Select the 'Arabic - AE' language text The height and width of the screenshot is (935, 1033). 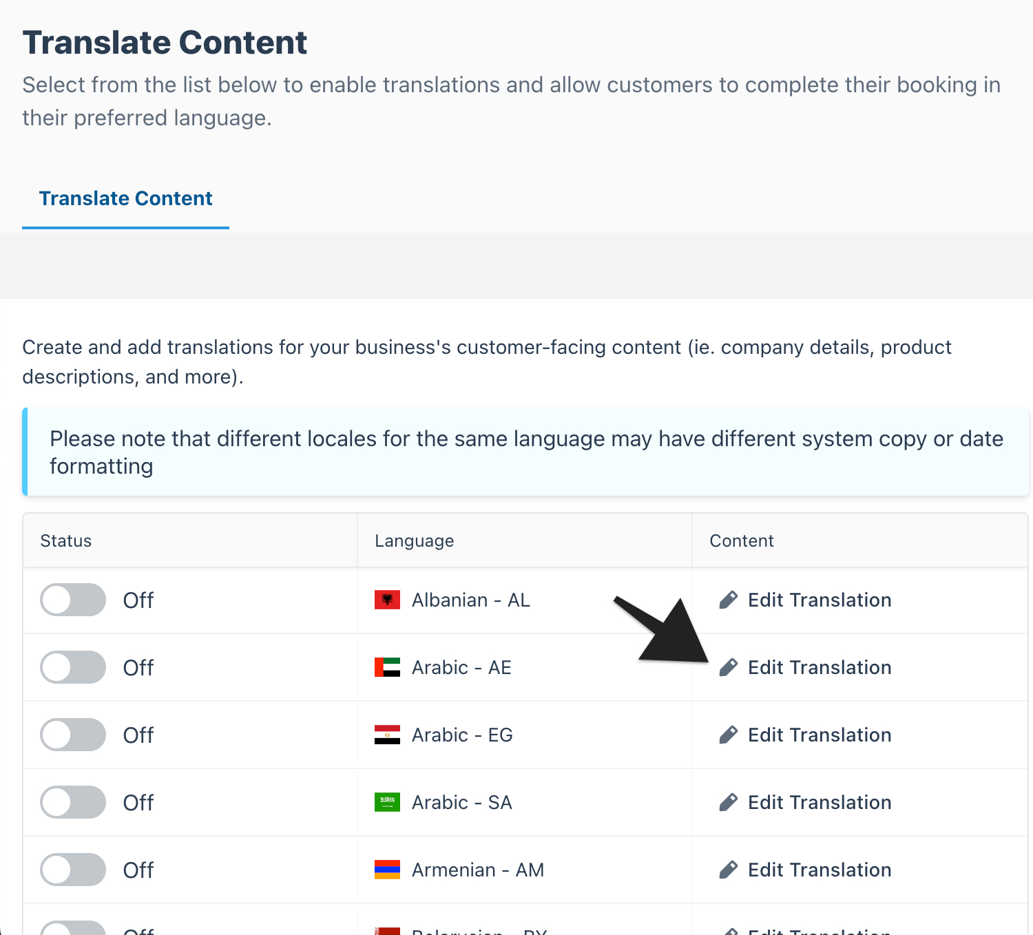pos(461,667)
